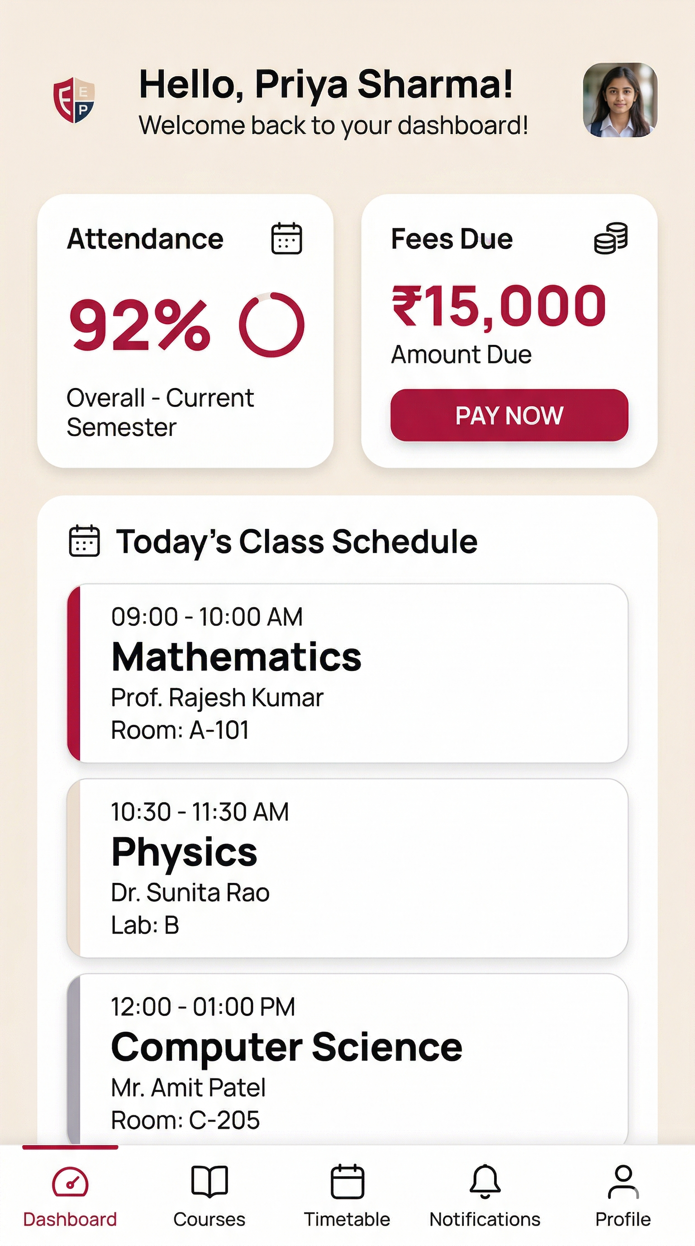Click the Attendance calendar icon
This screenshot has width=695, height=1246.
click(x=286, y=239)
